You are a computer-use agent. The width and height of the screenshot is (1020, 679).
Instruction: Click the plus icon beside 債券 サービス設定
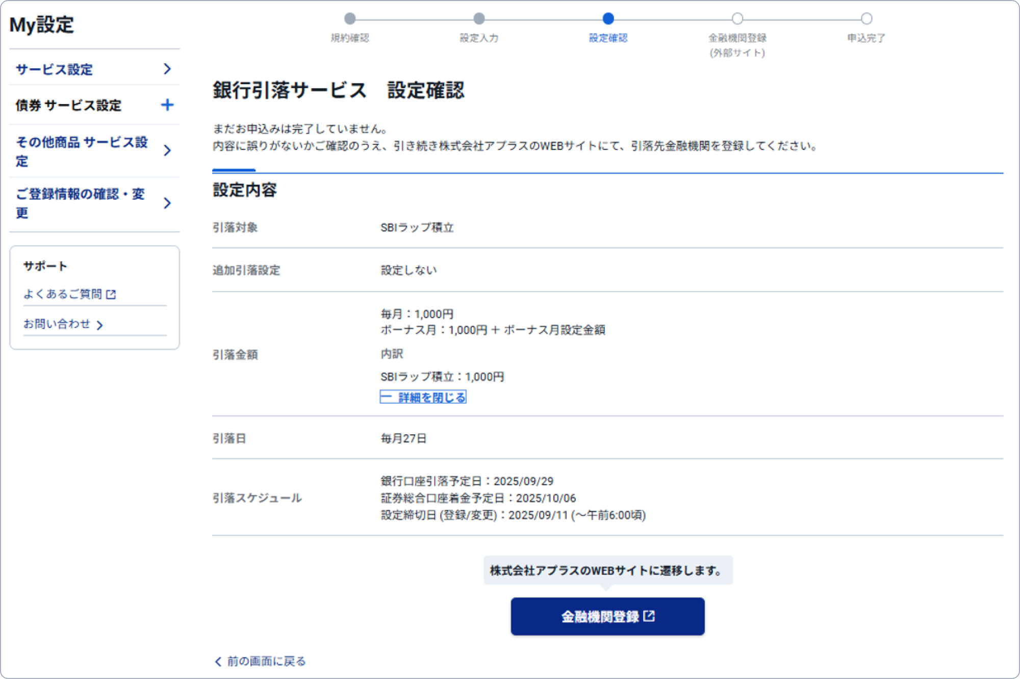[x=167, y=105]
